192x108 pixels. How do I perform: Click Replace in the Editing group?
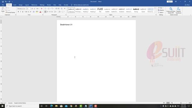coord(161,10)
